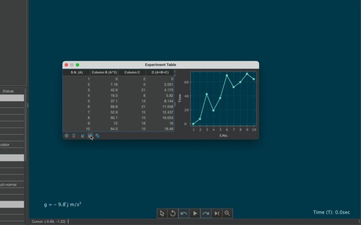Click the undo arrow button

(184, 213)
